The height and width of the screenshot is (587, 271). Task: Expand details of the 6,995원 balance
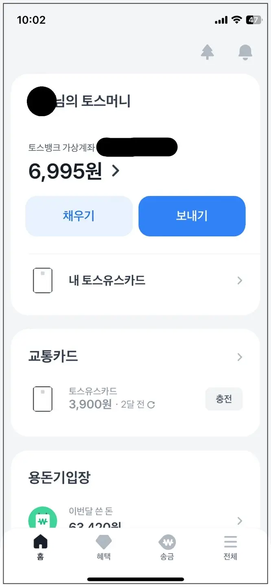tap(115, 171)
